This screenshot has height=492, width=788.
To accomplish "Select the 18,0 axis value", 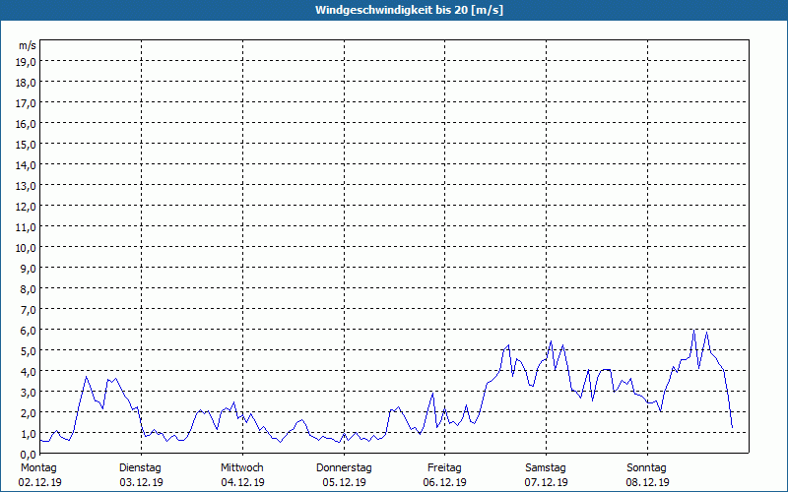I will click(26, 83).
